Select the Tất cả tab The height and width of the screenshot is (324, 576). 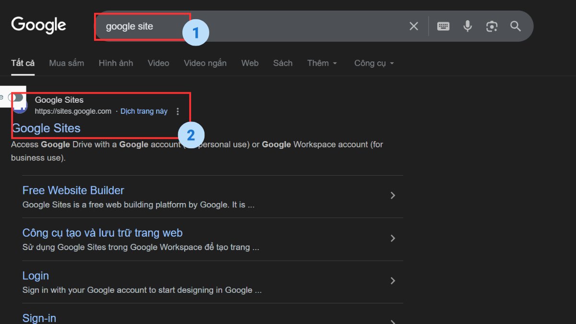point(23,63)
